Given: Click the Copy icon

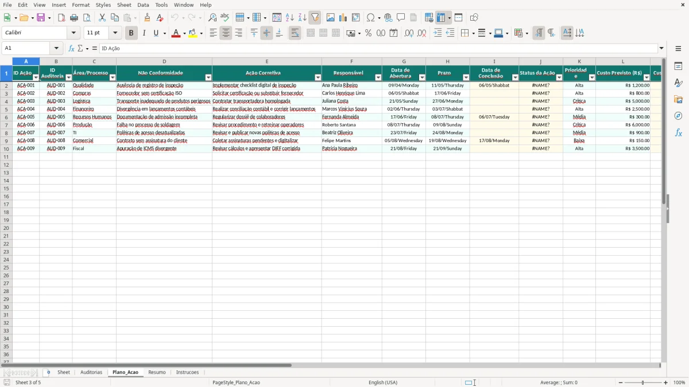Looking at the screenshot, I should (115, 18).
